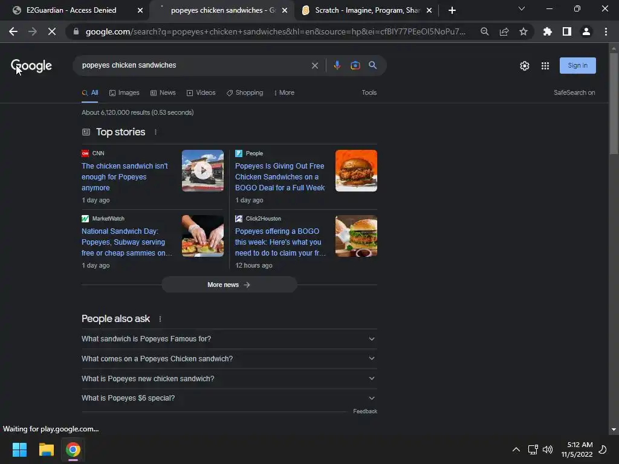
Task: Open Click2Houston Popeyes BOGO story
Action: (x=280, y=242)
